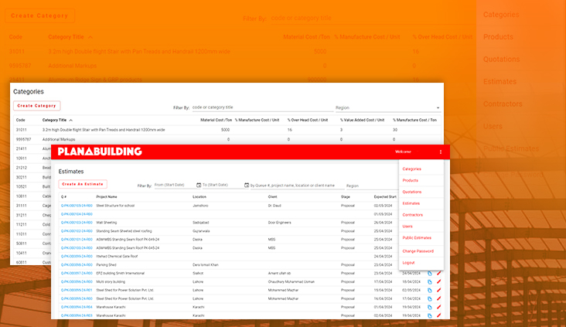Focus the From (Start Date) input field
This screenshot has width=566, height=327.
pos(175,186)
